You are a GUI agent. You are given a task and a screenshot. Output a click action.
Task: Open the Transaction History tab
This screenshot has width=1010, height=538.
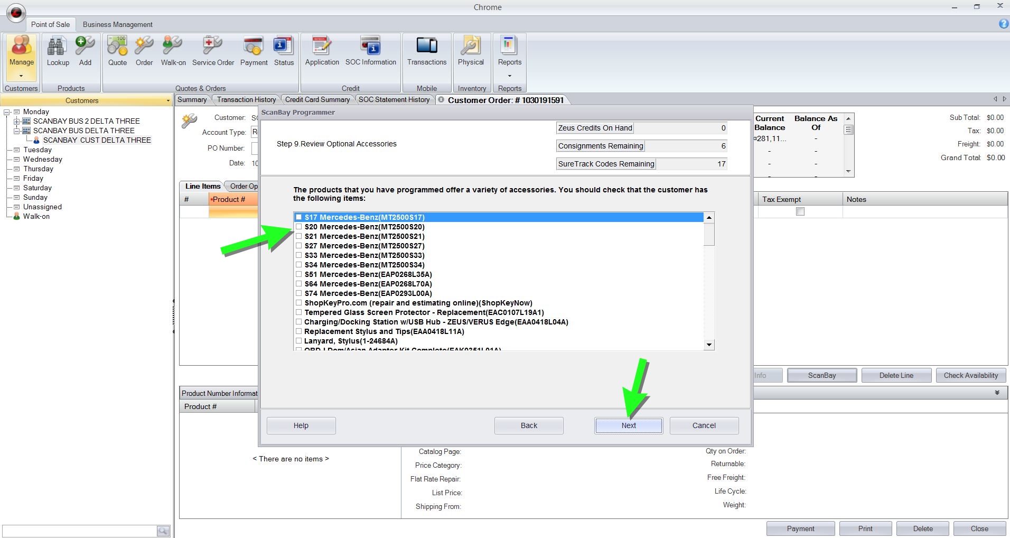pyautogui.click(x=246, y=99)
